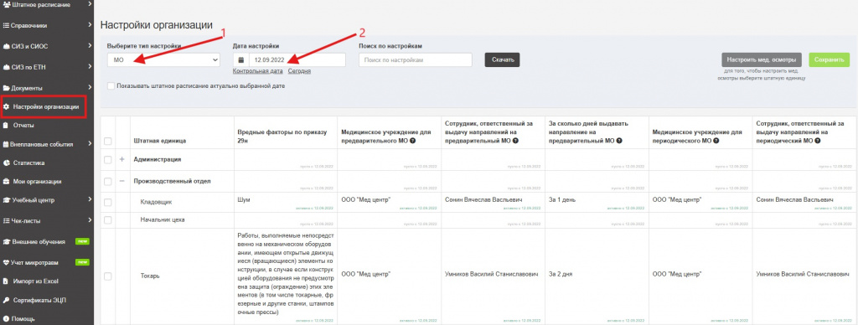Click help icon for ответственный на периодический МО
Image resolution: width=858 pixels, height=325 pixels.
(818, 141)
